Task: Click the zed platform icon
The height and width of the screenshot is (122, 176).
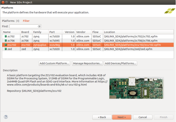Action: click(6, 49)
